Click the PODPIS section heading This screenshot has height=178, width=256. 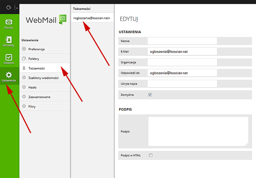coord(125,109)
